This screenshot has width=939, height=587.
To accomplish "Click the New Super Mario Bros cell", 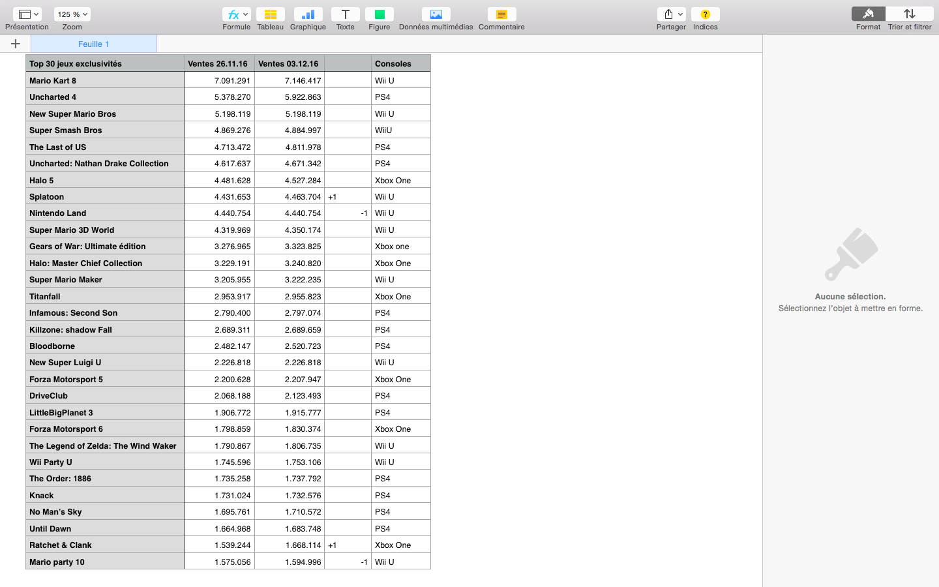I will (105, 113).
